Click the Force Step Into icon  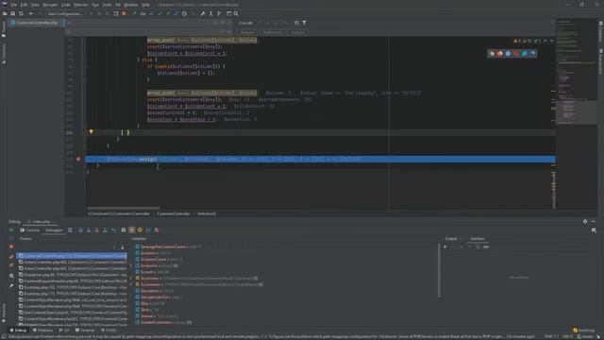(96, 230)
